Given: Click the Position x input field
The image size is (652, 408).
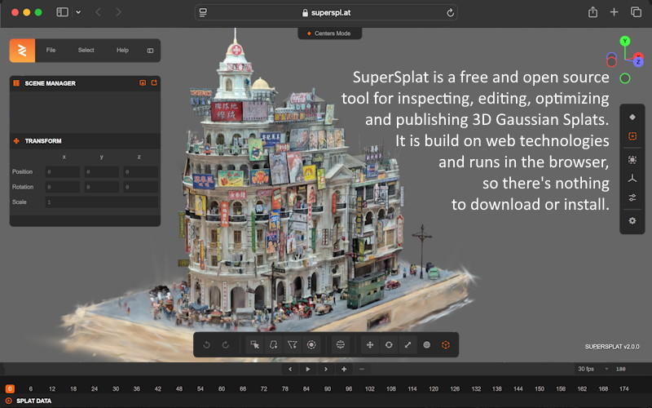Looking at the screenshot, I should click(x=63, y=172).
